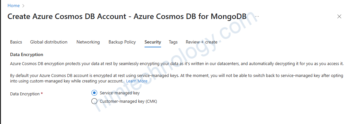This screenshot has width=351, height=124.
Task: Switch to the Basics tab
Action: tap(16, 42)
